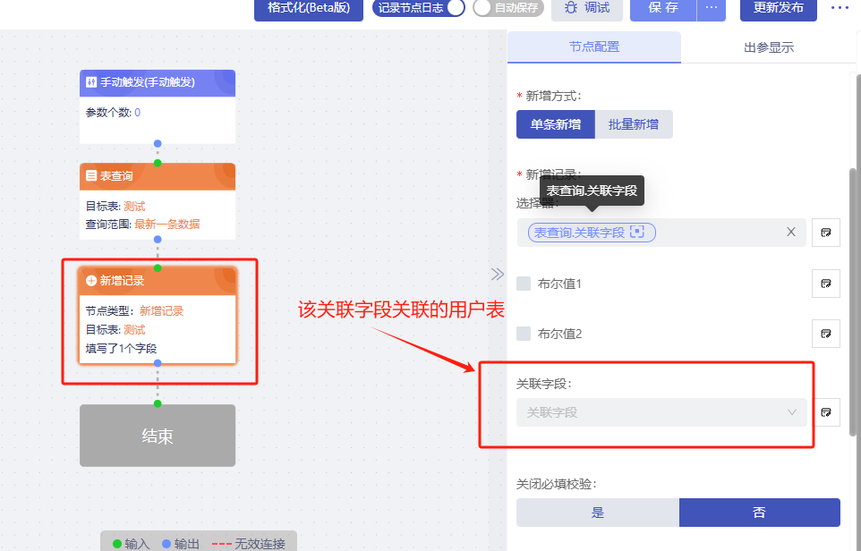Open the dropdown menu beside the 保存 button
Viewport: 861px width, 551px height.
click(x=712, y=8)
